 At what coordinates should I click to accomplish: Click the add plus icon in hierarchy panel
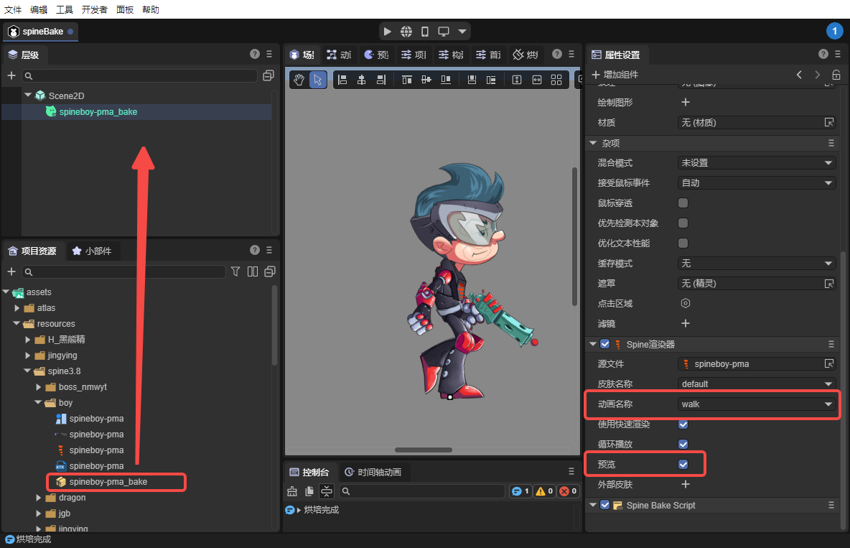11,75
